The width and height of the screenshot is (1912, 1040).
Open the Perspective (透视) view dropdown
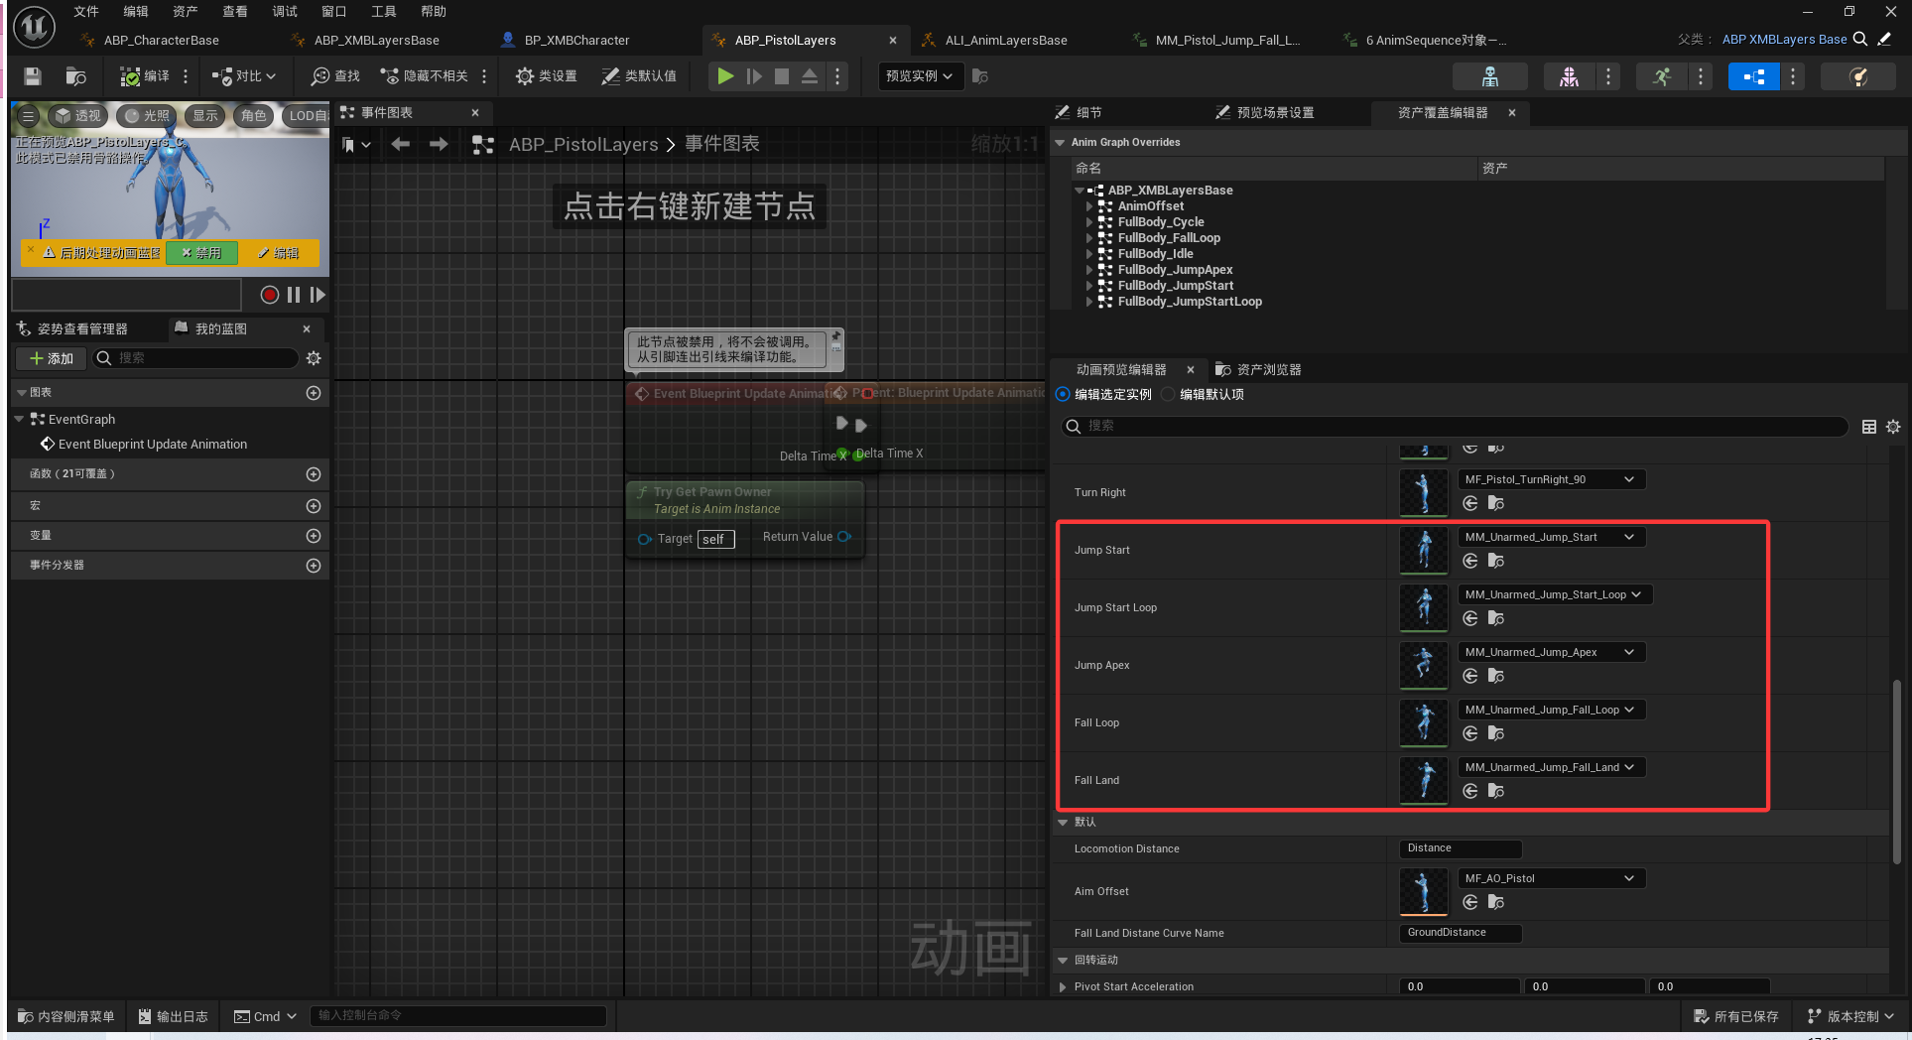click(78, 116)
